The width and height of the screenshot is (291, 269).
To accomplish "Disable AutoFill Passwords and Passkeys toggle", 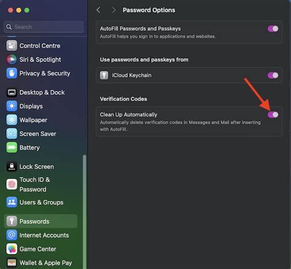I will pos(273,29).
